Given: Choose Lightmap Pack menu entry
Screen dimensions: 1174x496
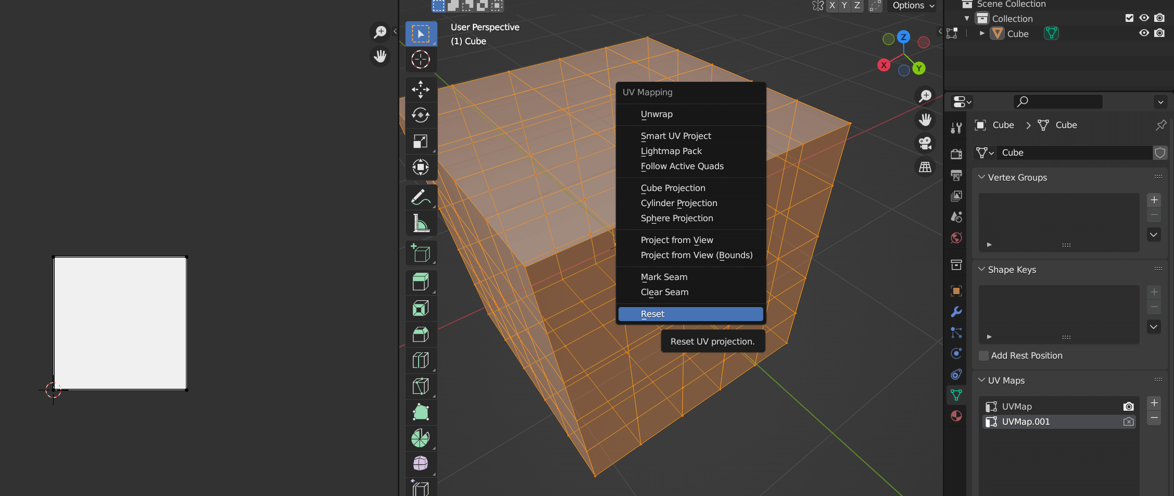Looking at the screenshot, I should pos(691,151).
